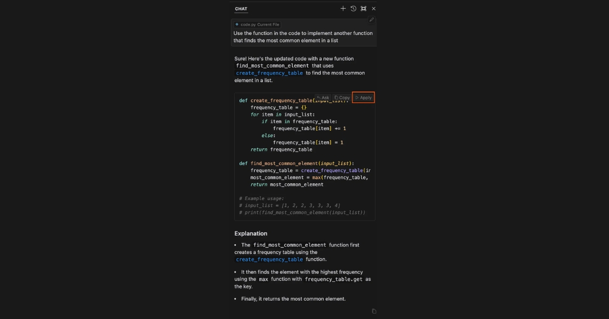609x319 pixels.
Task: Click the Explanation heading
Action: click(x=251, y=233)
